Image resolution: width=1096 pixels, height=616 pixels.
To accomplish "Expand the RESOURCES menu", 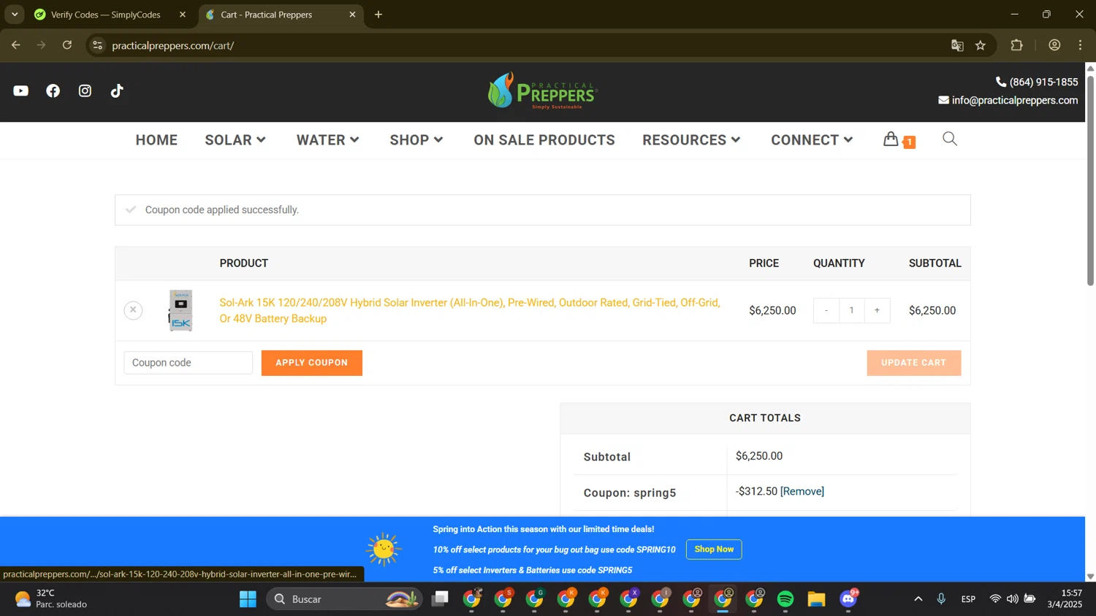I will click(691, 140).
